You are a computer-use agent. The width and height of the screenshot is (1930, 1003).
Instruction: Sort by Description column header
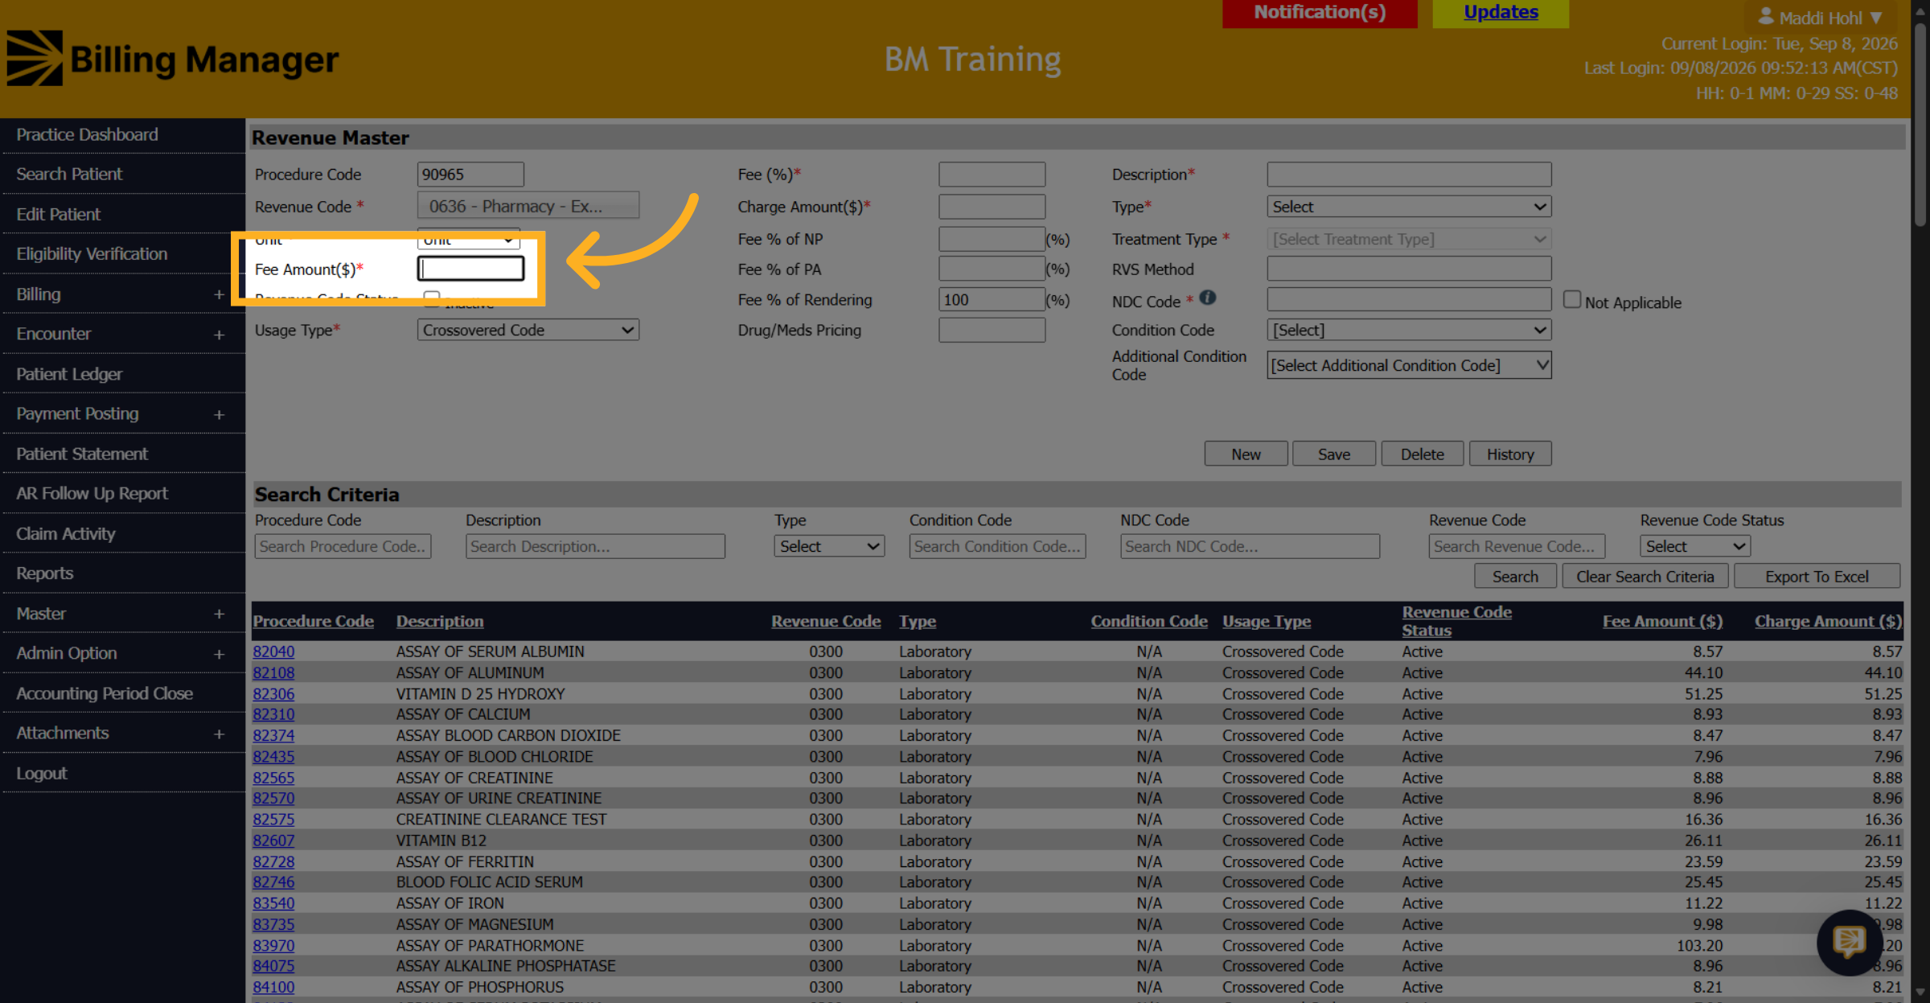coord(440,622)
